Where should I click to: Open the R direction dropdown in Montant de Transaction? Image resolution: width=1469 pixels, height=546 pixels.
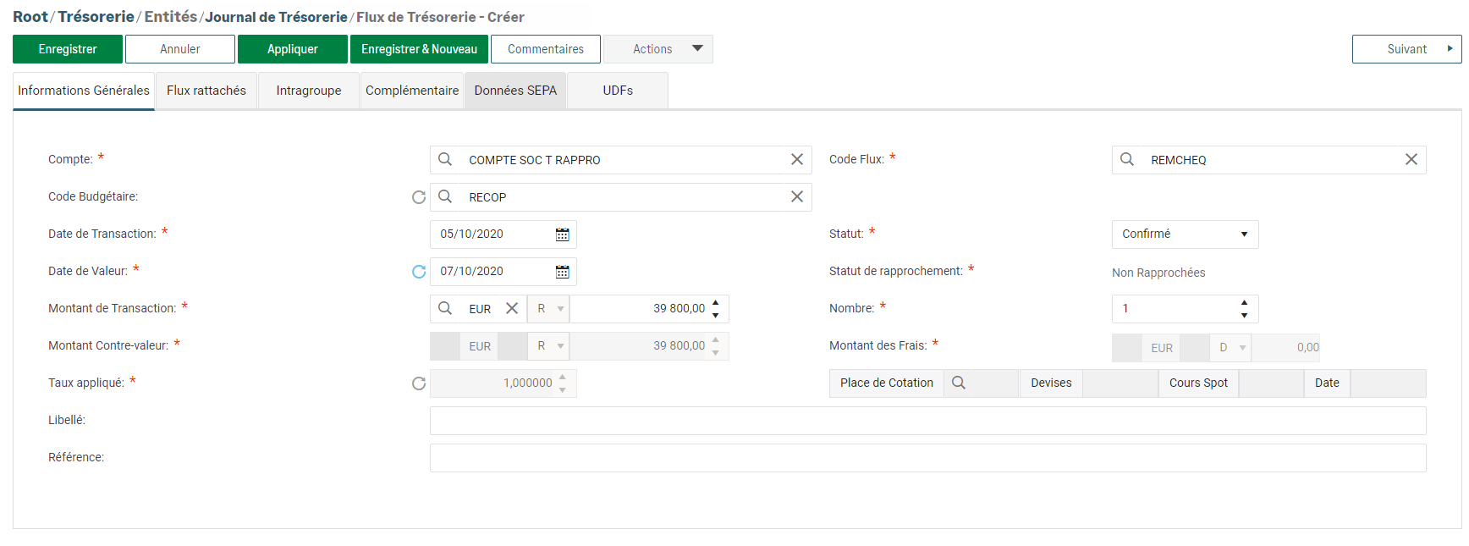(x=559, y=309)
